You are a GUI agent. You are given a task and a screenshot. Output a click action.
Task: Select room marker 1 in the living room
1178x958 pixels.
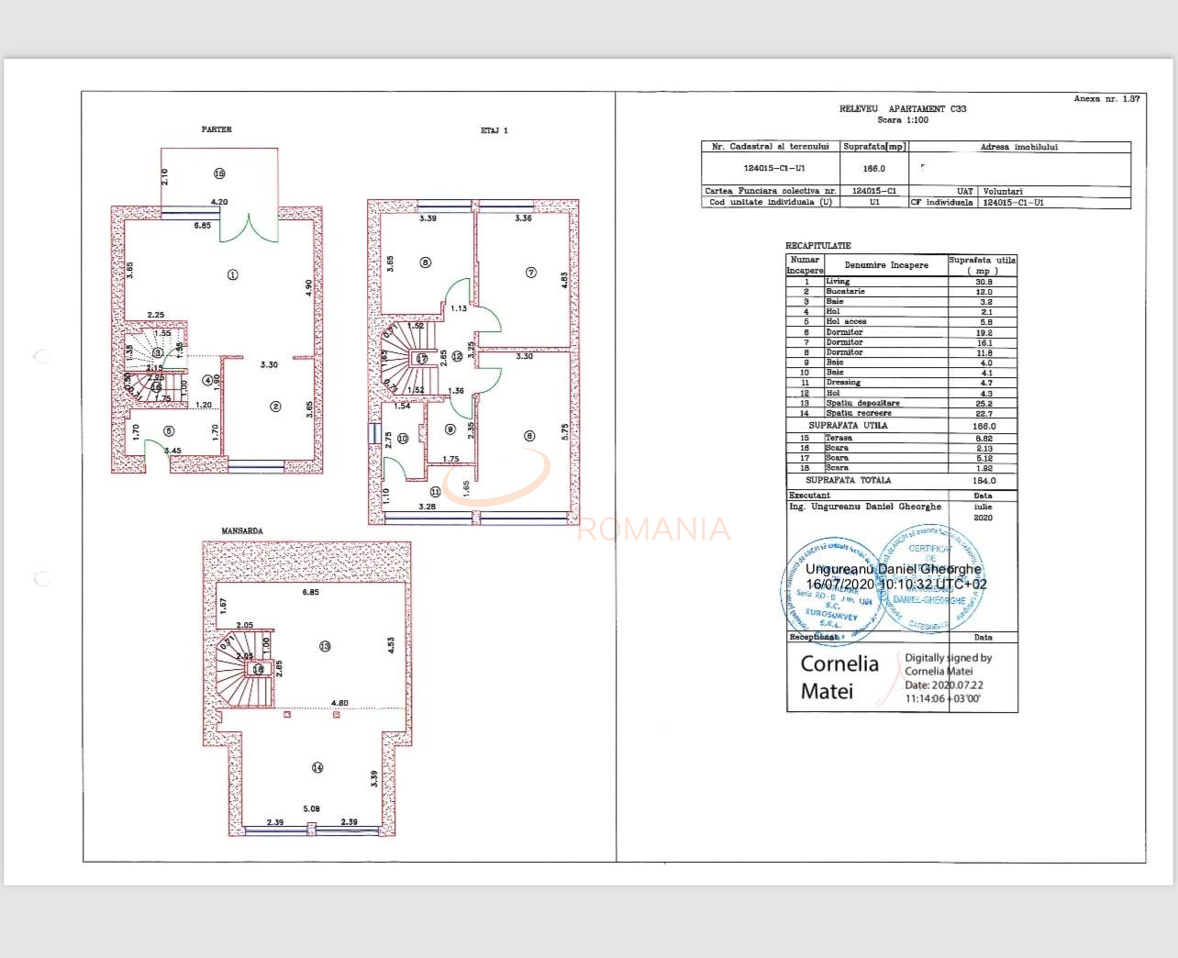[x=232, y=274]
